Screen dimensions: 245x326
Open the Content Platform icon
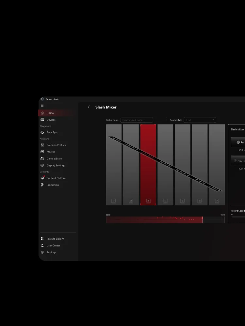[x=42, y=178]
